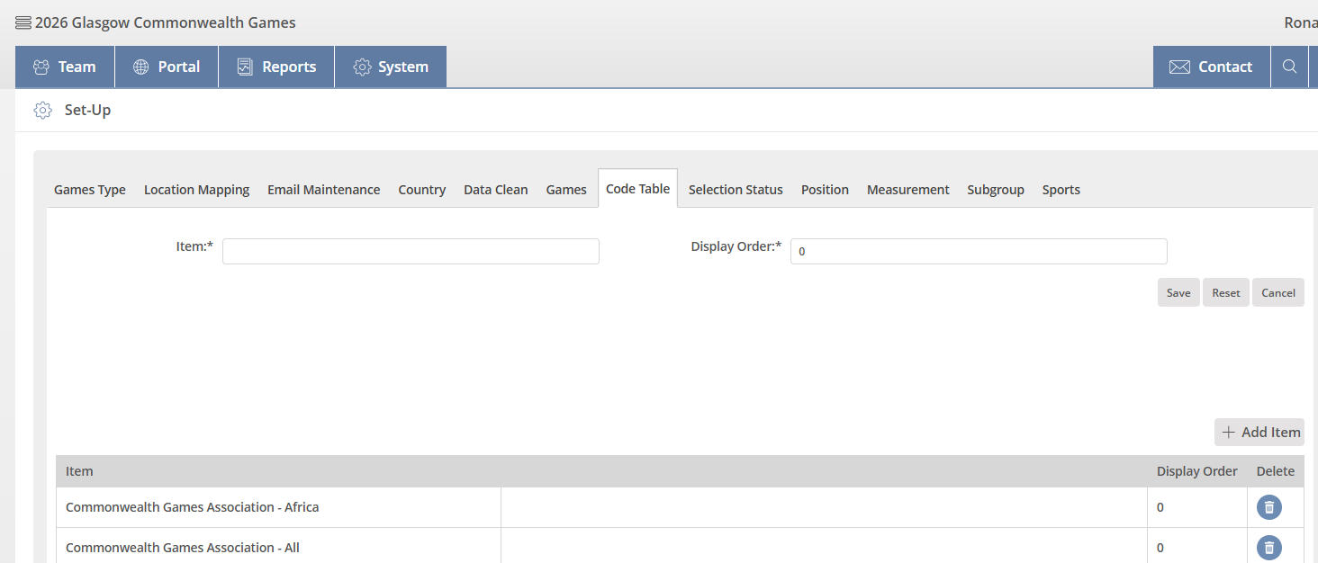Click the Save button
This screenshot has height=563, width=1318.
pyautogui.click(x=1178, y=293)
